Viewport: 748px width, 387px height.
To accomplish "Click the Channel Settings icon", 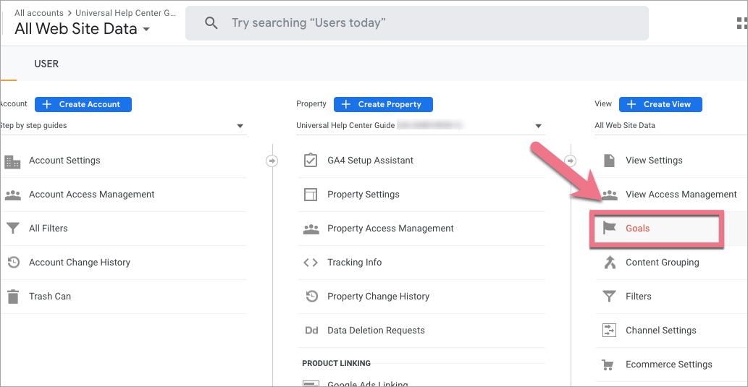I will pos(609,331).
